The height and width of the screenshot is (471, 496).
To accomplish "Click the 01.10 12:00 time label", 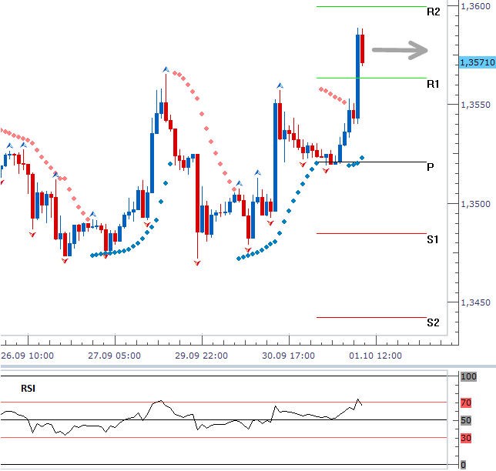I will pos(375,356).
